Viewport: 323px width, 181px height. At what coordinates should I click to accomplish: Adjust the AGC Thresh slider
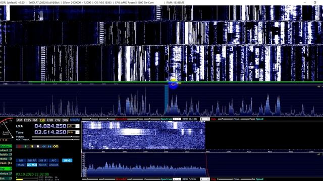click(56, 140)
